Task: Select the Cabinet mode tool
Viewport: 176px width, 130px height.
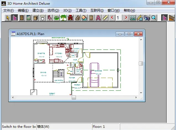Action: (x=36, y=18)
